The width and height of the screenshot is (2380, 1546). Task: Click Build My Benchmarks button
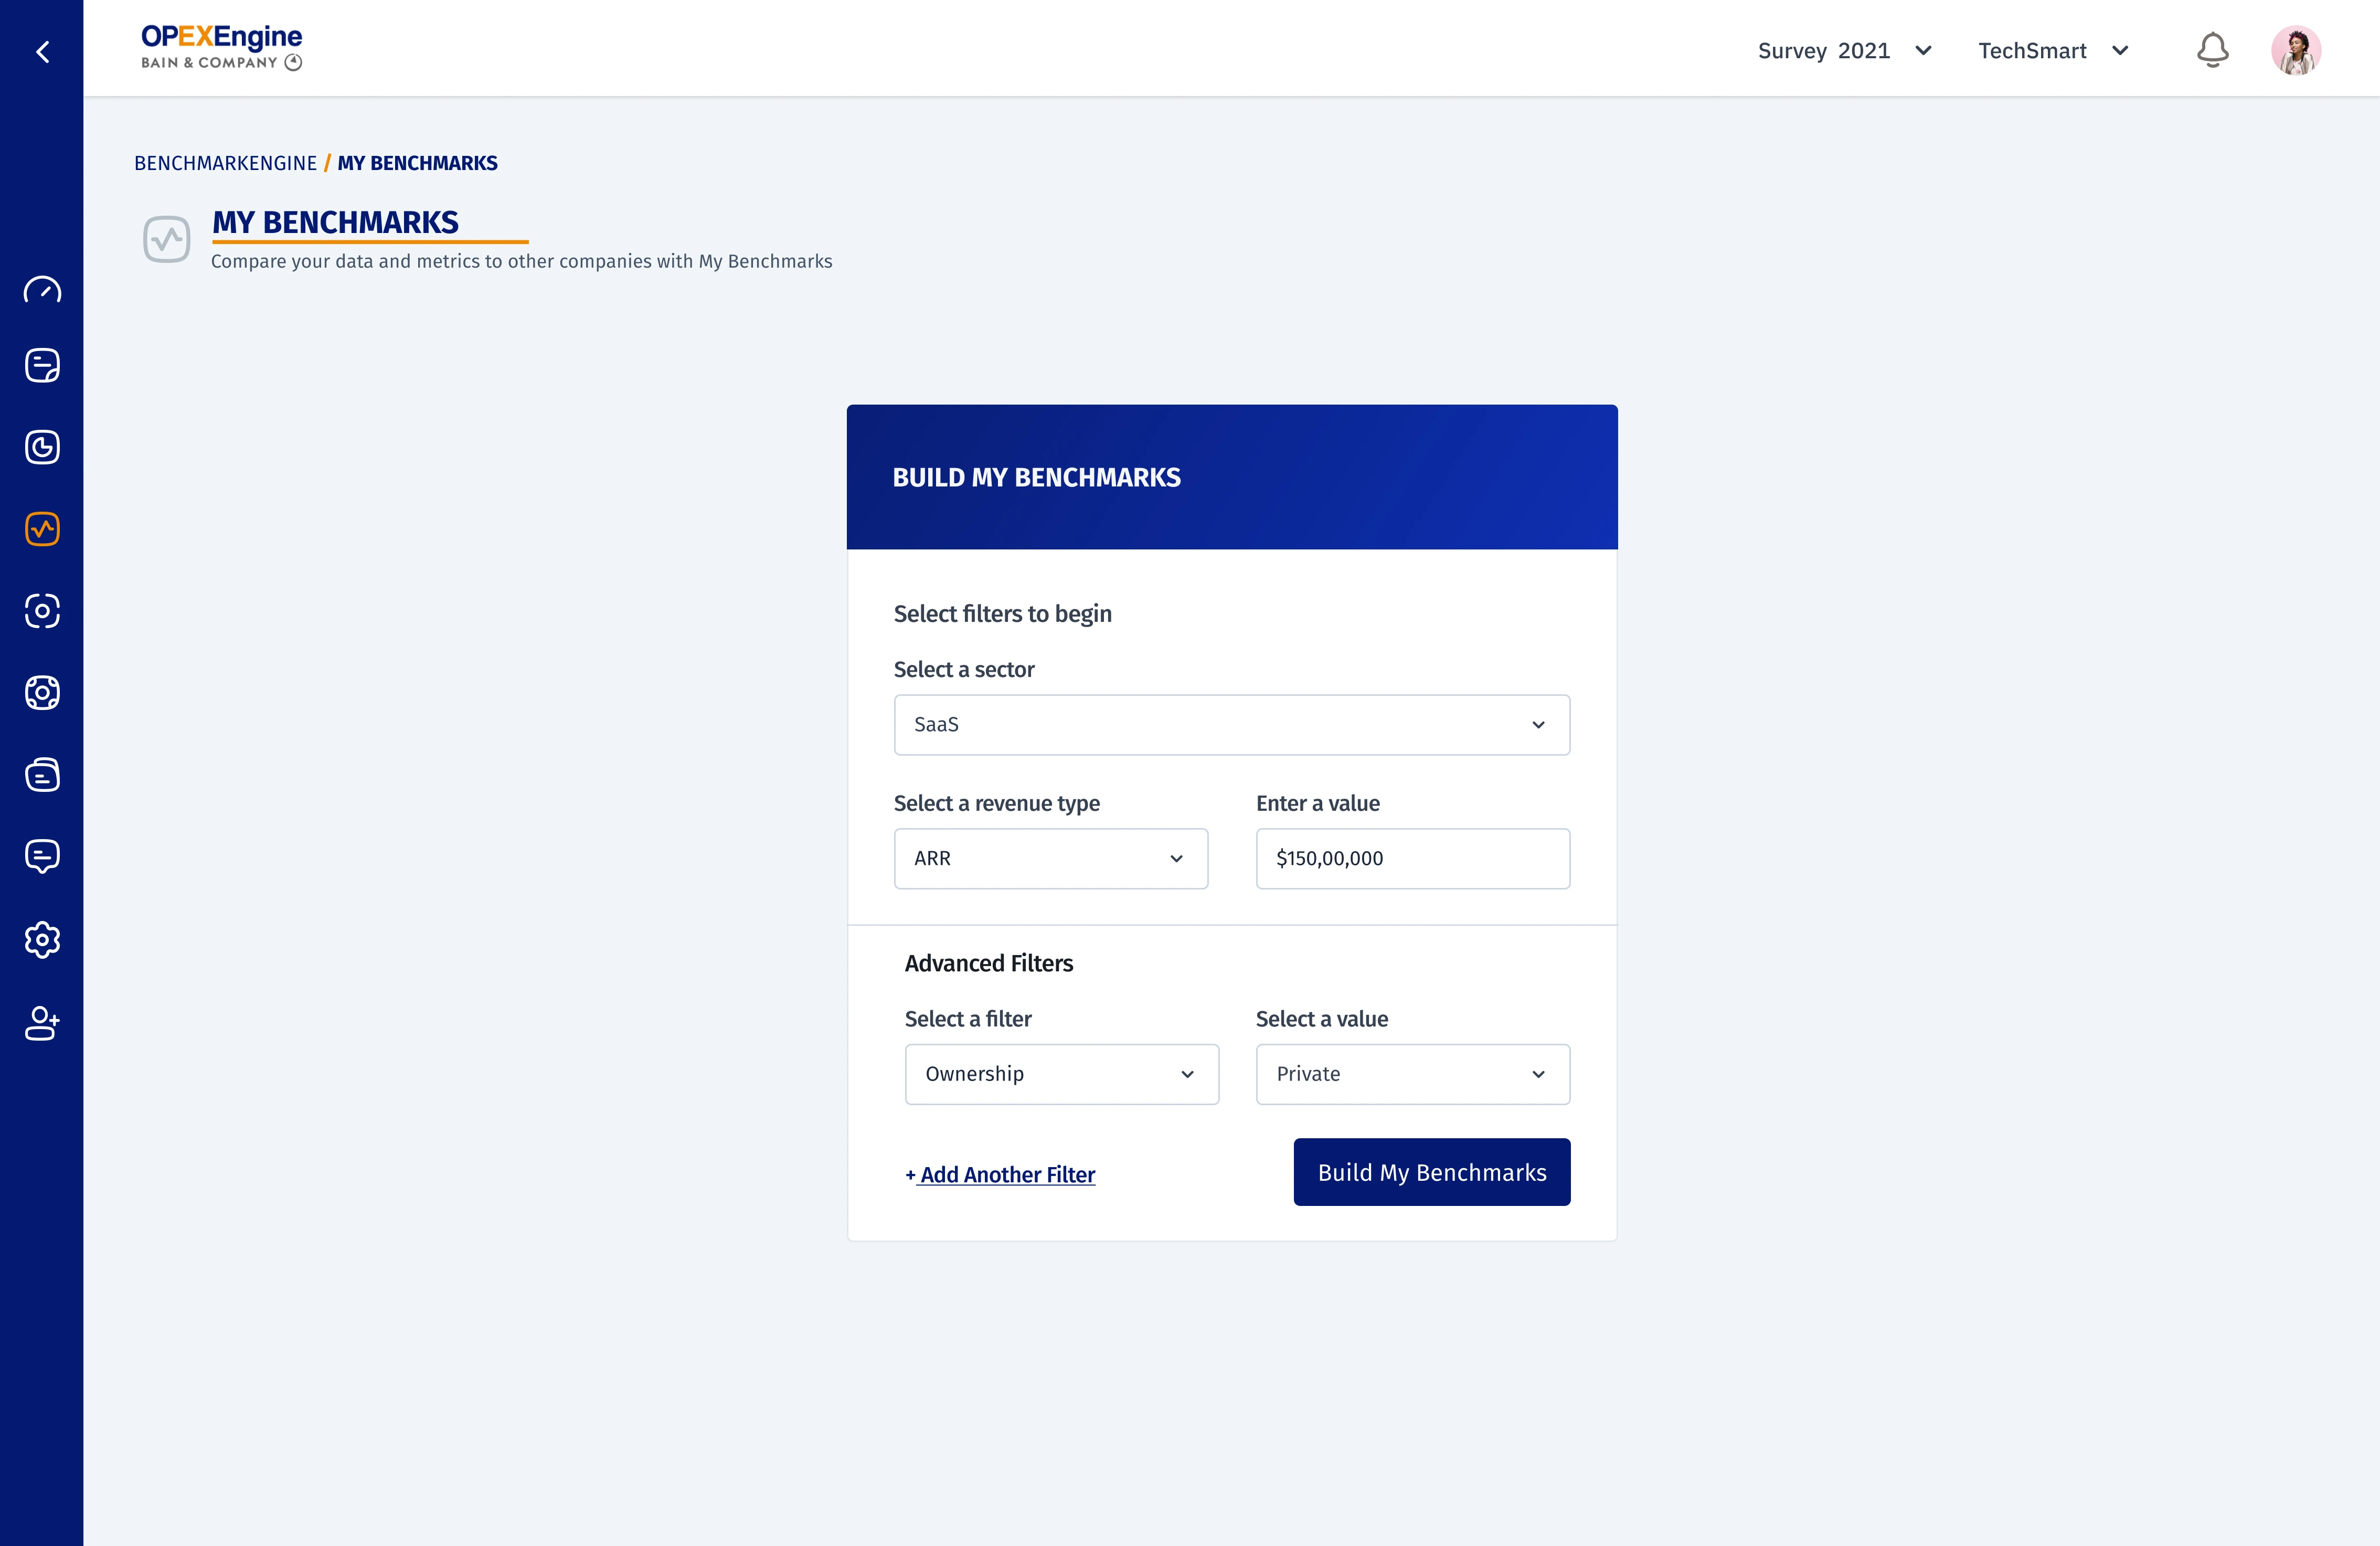click(x=1432, y=1172)
